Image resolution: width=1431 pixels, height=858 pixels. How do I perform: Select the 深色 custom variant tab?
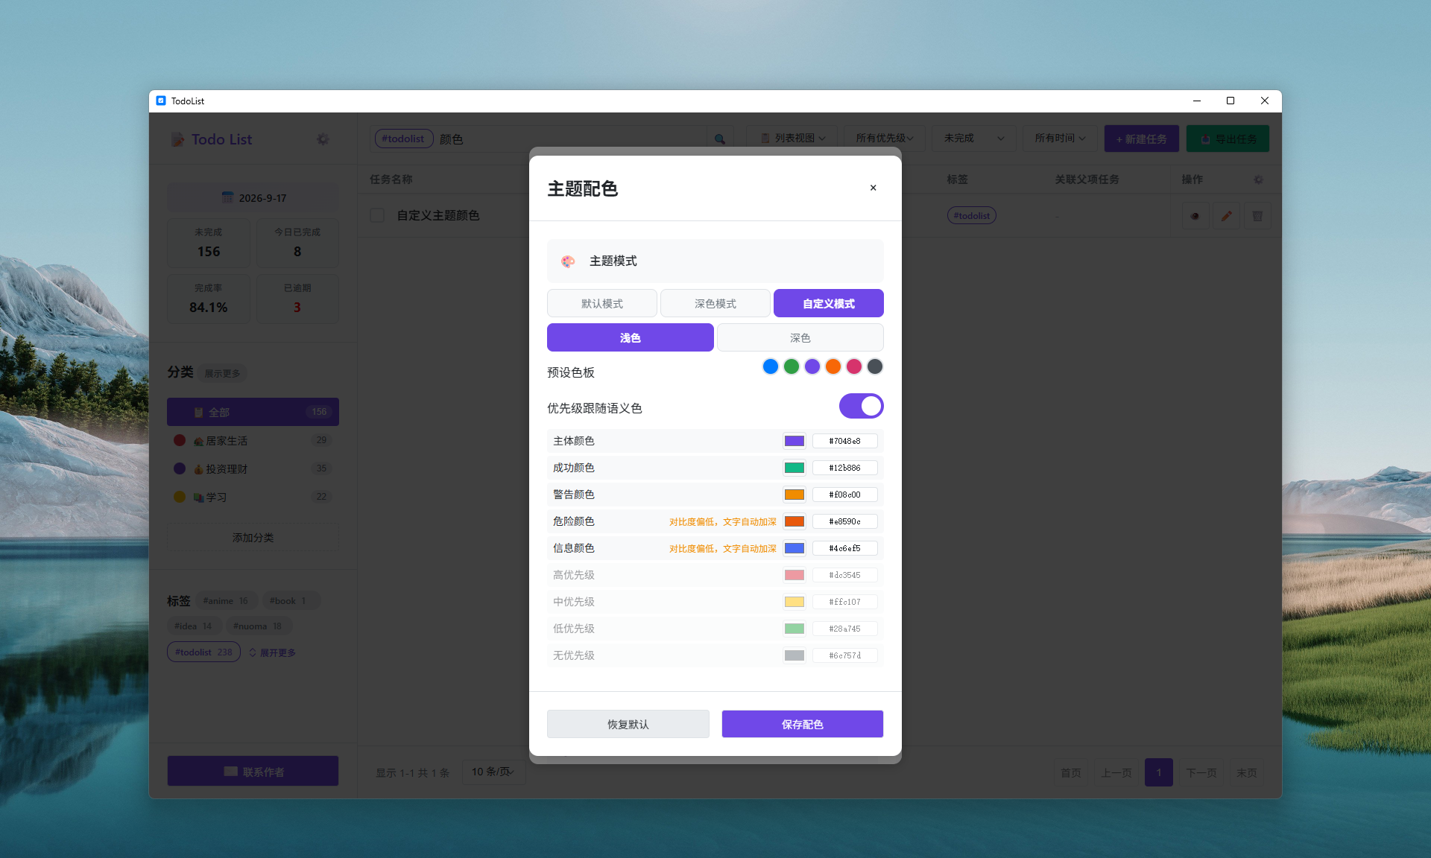click(x=800, y=337)
